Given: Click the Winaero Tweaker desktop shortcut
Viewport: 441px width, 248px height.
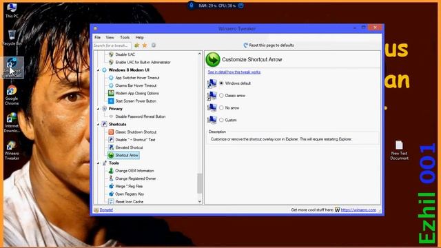Looking at the screenshot, I should click(12, 151).
